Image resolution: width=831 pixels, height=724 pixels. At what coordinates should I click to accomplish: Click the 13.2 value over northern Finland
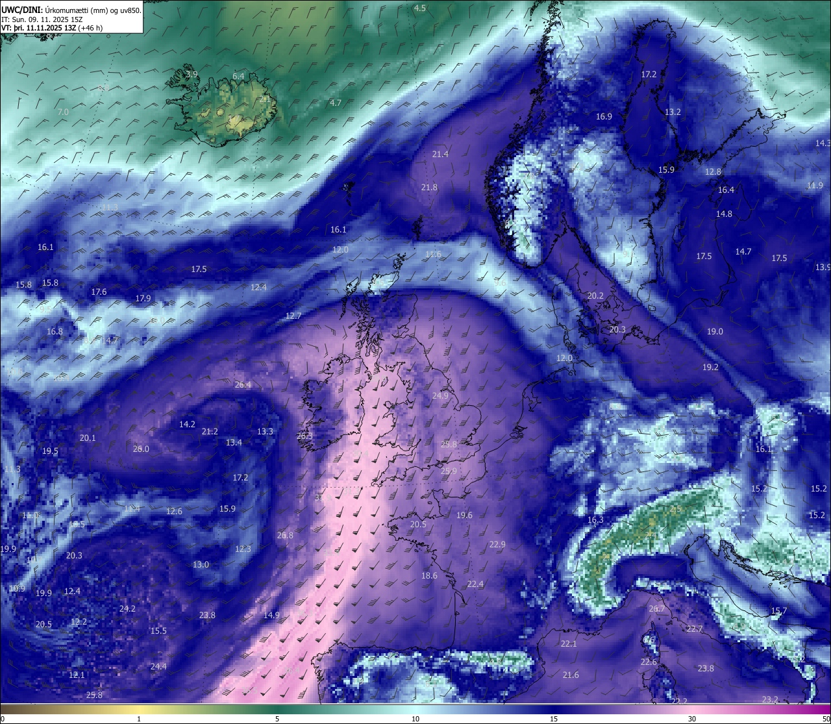673,112
